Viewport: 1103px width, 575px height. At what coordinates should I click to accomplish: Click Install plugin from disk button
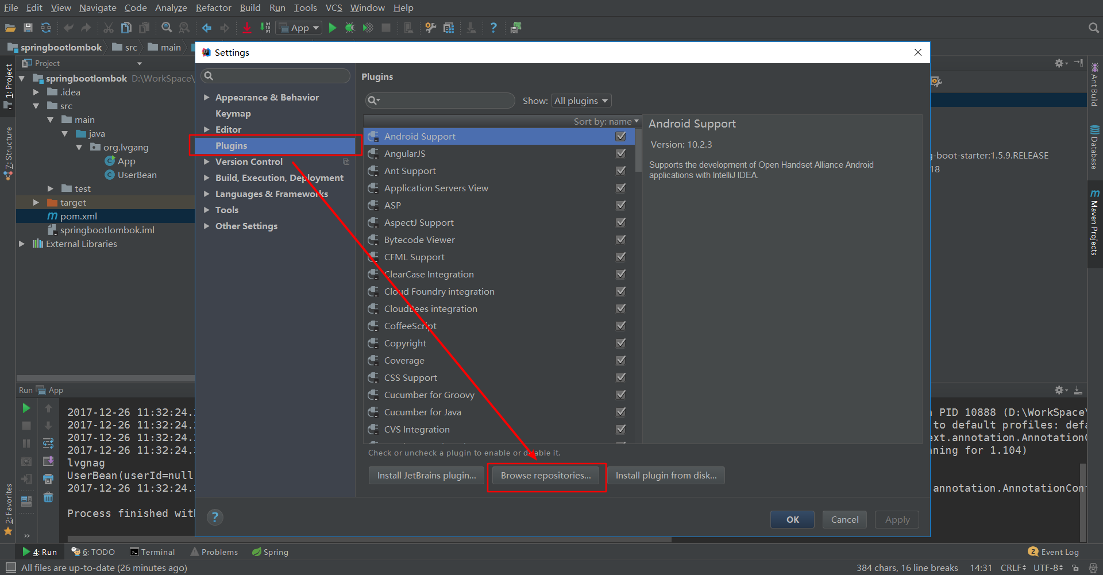point(666,476)
